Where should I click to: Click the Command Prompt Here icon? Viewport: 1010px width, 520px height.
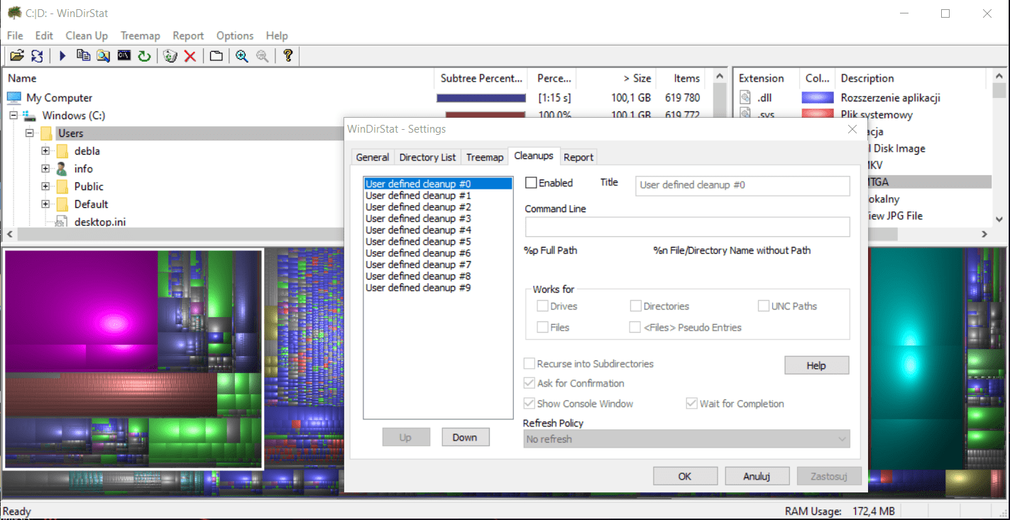(124, 55)
